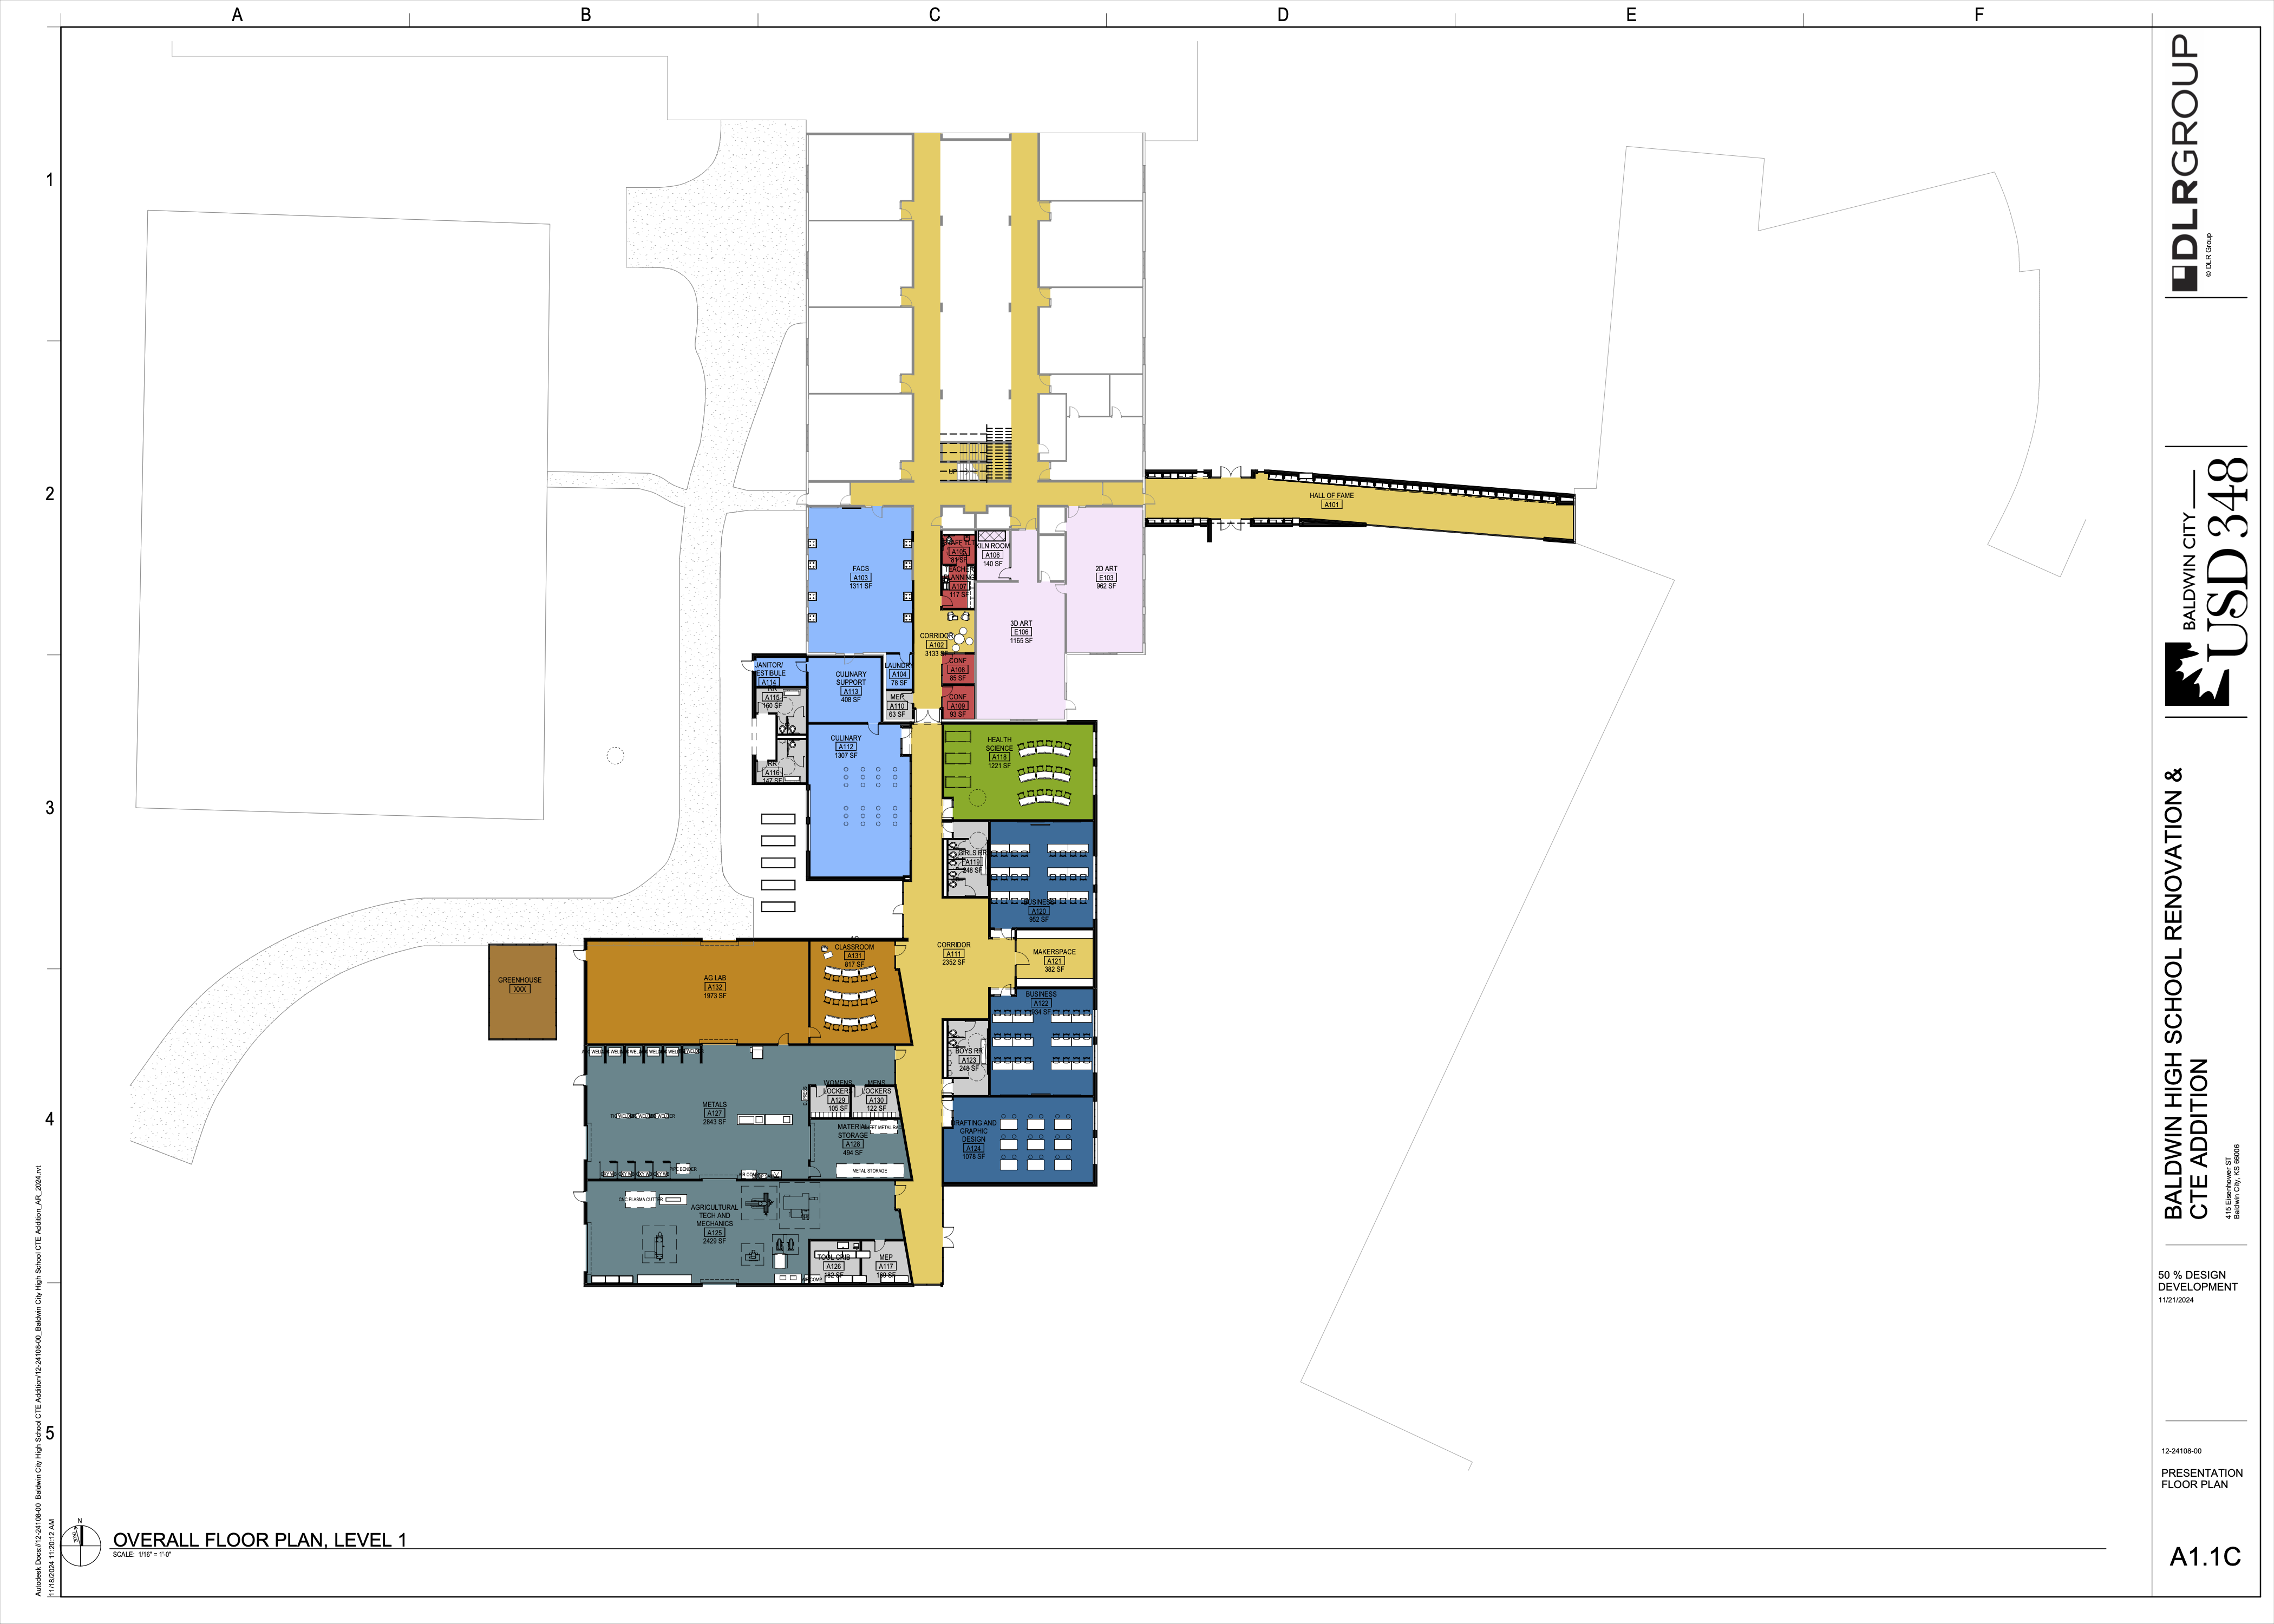This screenshot has height=1624, width=2274.
Task: Click DRAFTING AND GRAPHIC DESIGN A124 label
Action: [974, 1139]
